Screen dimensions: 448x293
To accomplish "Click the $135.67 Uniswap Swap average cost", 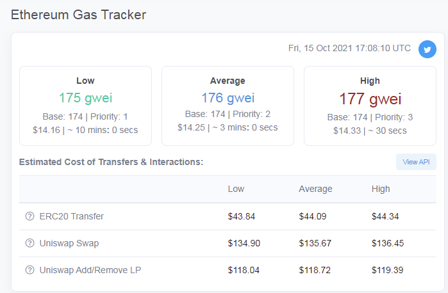I will tap(315, 243).
